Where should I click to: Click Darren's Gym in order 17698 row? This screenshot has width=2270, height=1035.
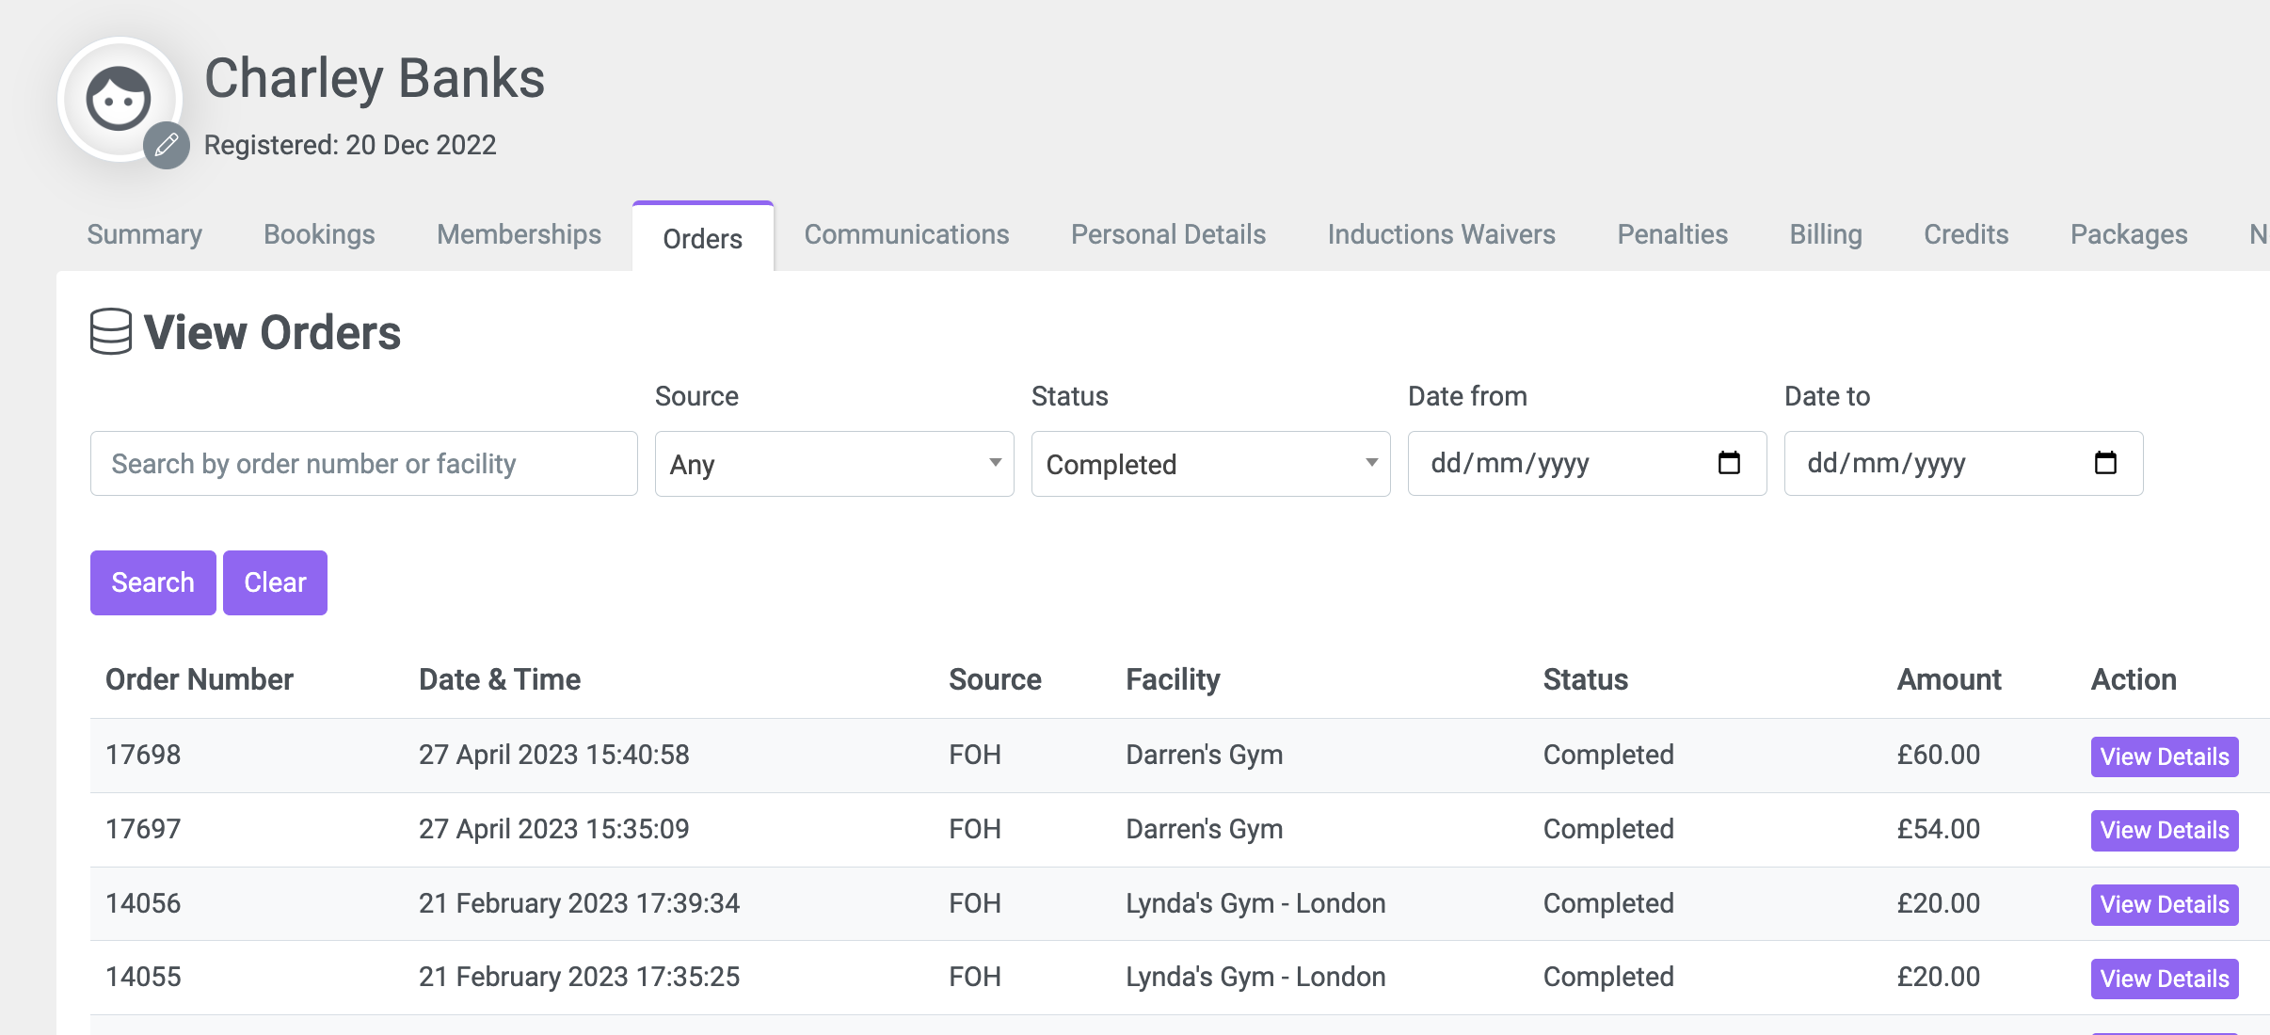click(1205, 755)
